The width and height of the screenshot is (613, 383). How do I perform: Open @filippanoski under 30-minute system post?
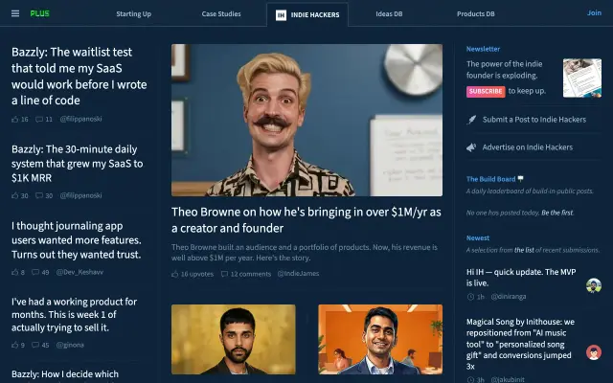point(80,195)
